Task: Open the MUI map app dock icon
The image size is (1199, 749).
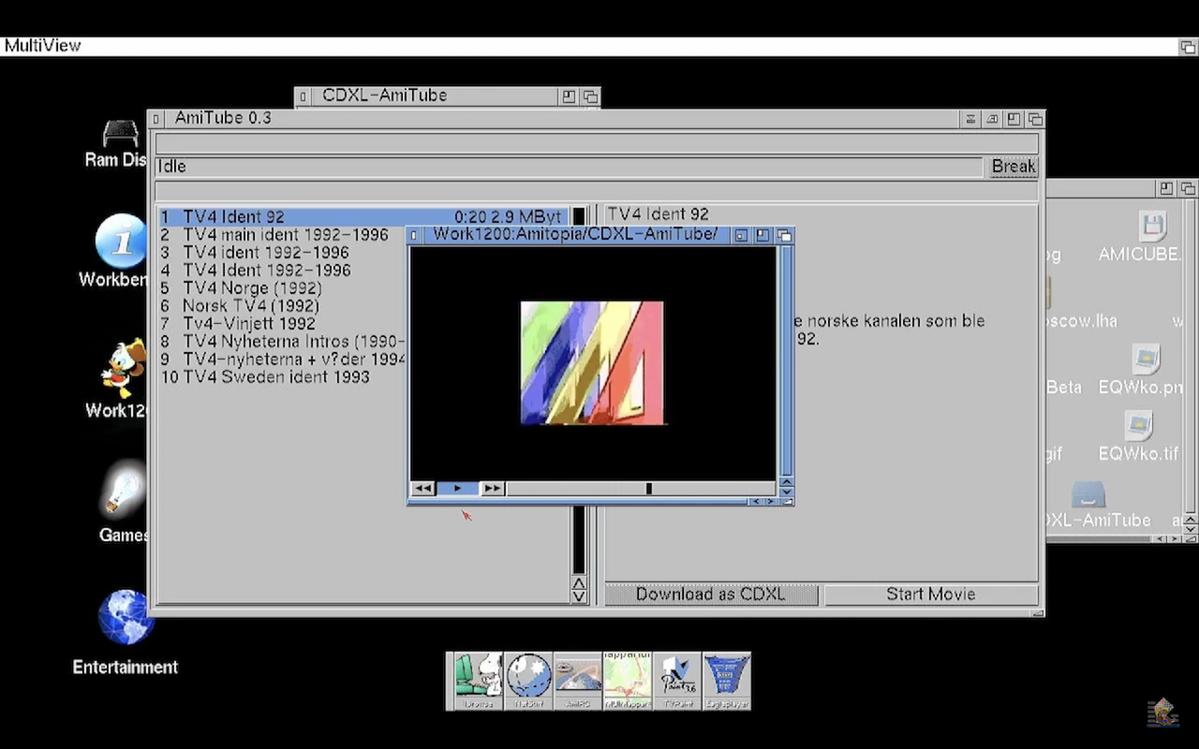Action: point(628,681)
